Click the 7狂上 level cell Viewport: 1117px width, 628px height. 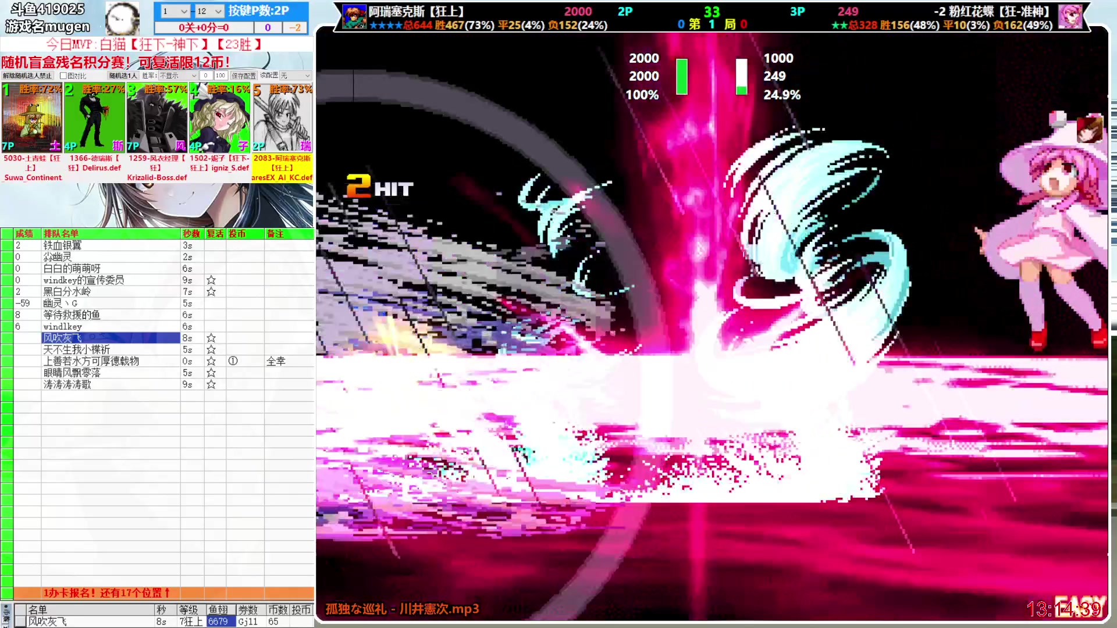pyautogui.click(x=191, y=622)
